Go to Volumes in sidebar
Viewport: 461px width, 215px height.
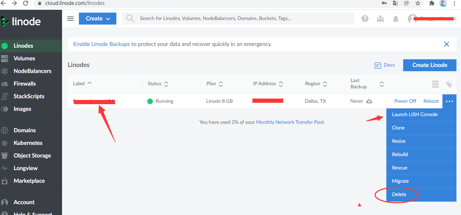click(x=31, y=58)
